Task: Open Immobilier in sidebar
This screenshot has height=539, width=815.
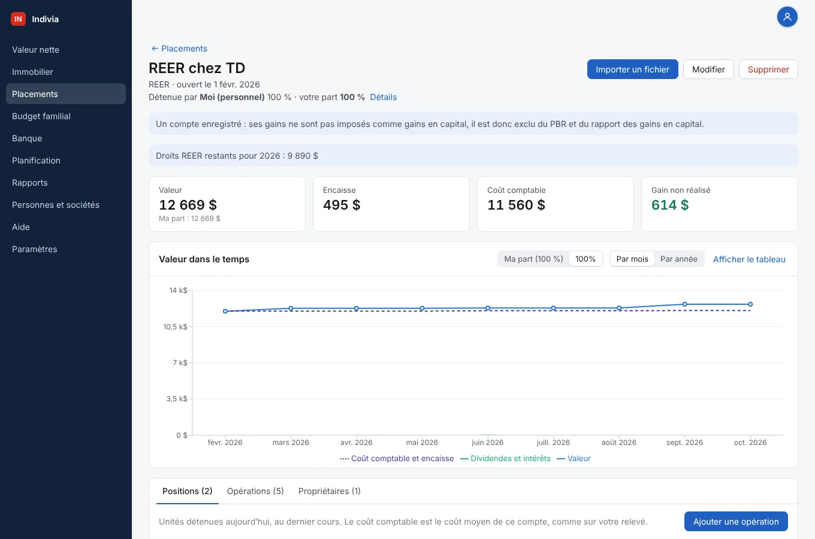Action: [66, 72]
